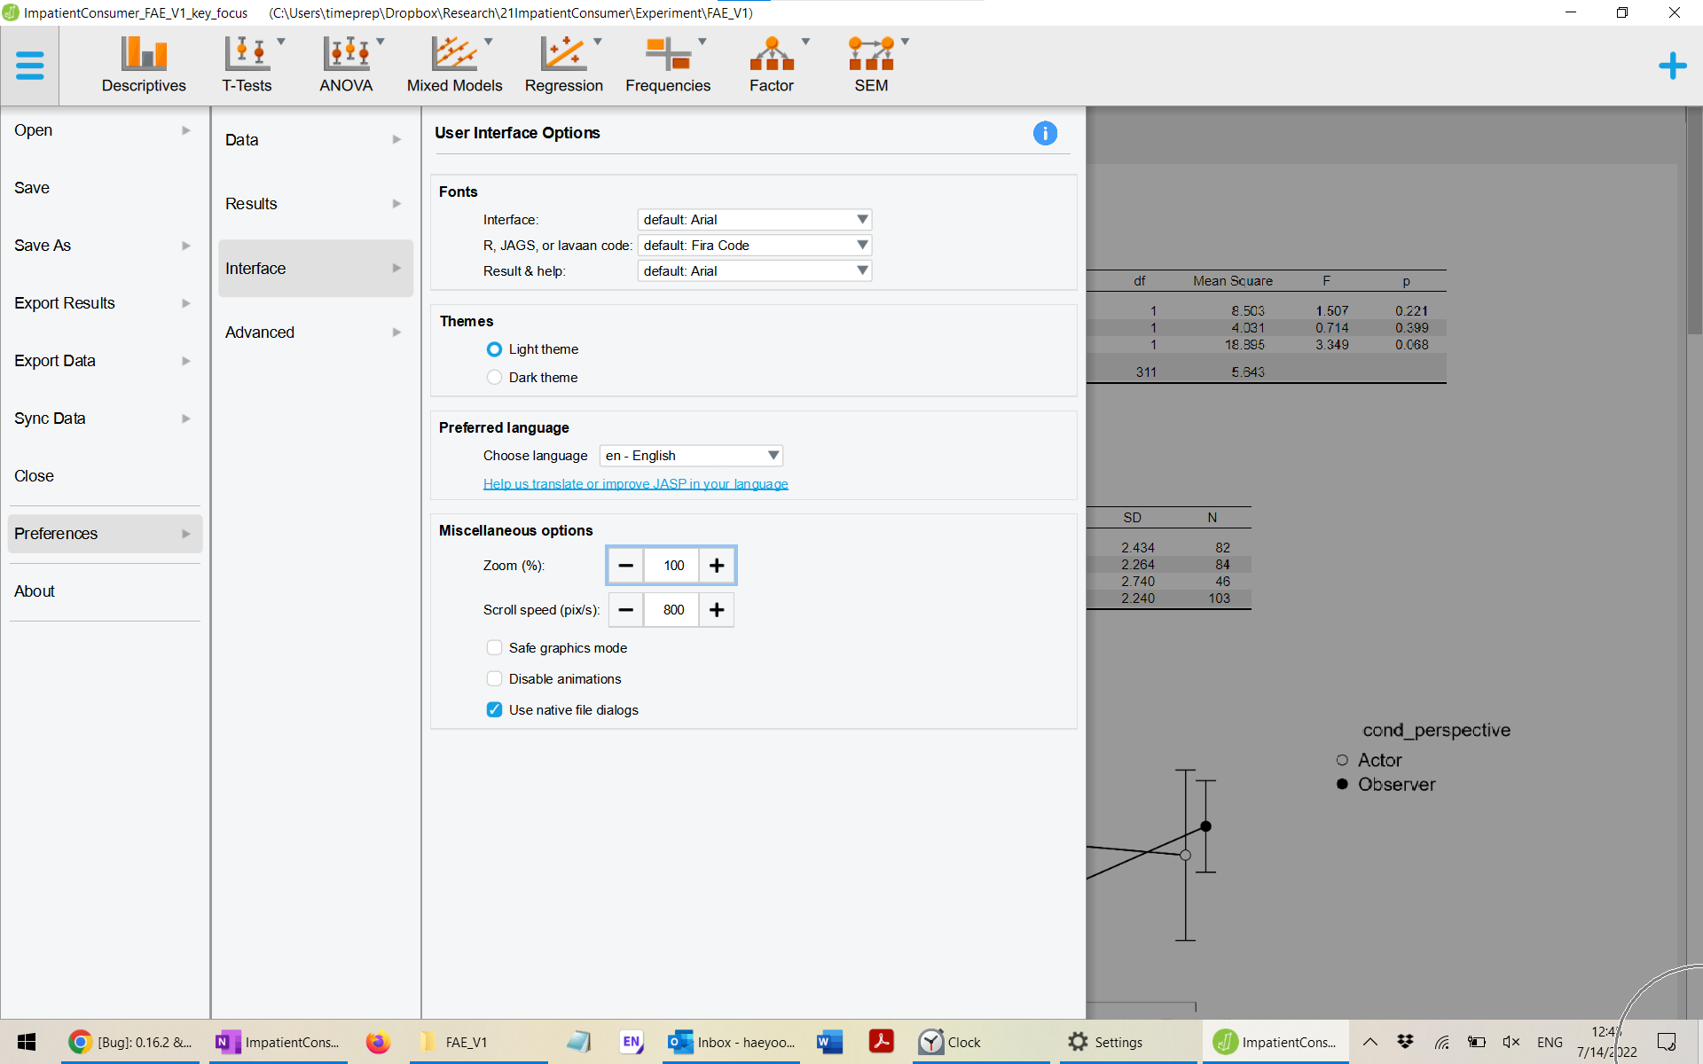Screen dimensions: 1703x1064
Task: Open the Descriptives analysis icon
Action: (x=144, y=65)
